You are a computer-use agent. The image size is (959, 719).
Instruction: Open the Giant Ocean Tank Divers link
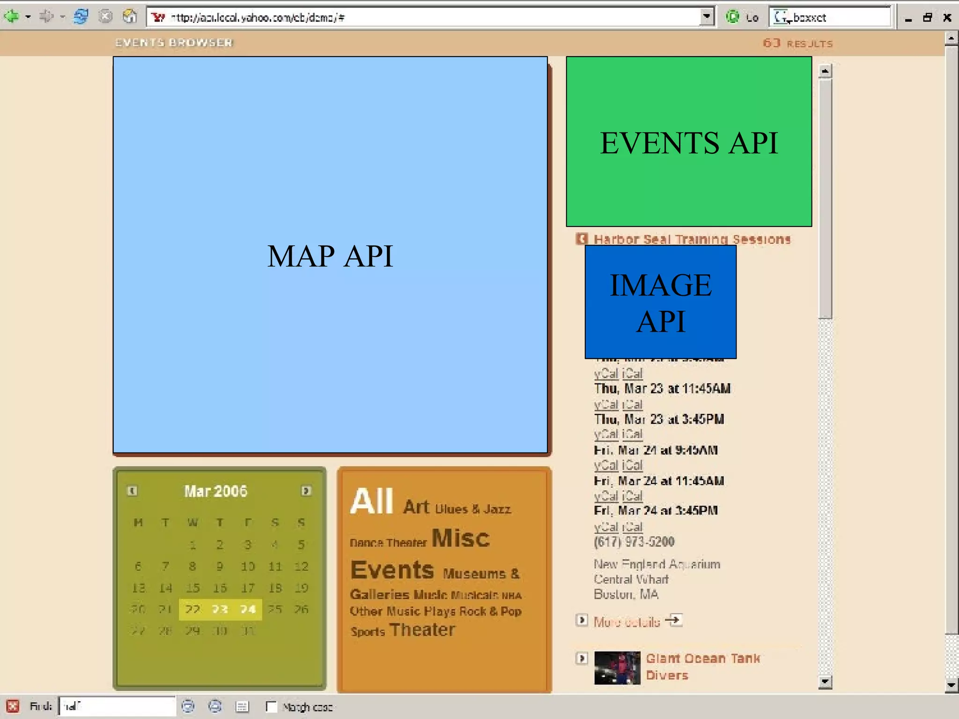pyautogui.click(x=702, y=667)
